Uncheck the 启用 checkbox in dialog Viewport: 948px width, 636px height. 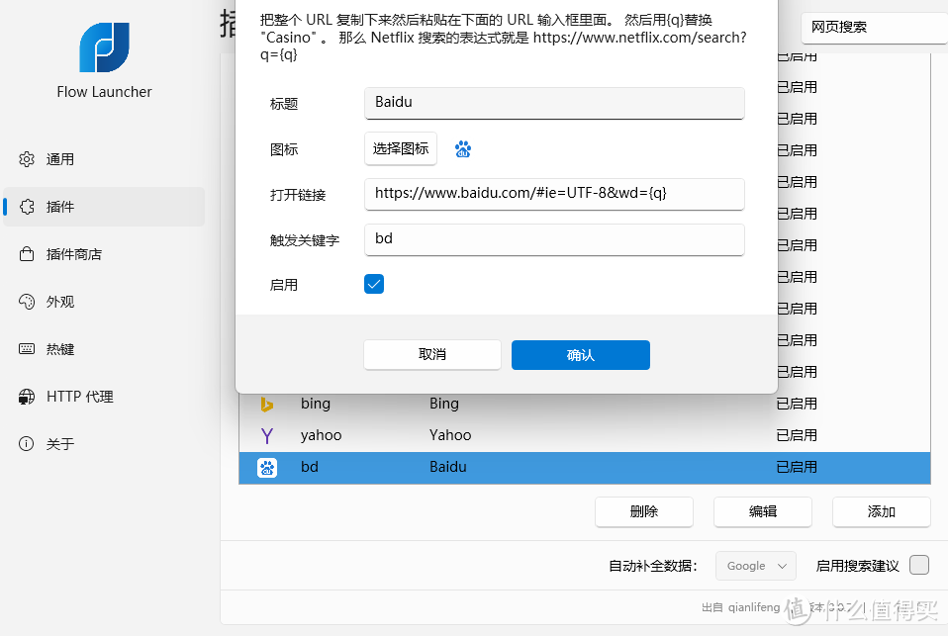point(374,284)
